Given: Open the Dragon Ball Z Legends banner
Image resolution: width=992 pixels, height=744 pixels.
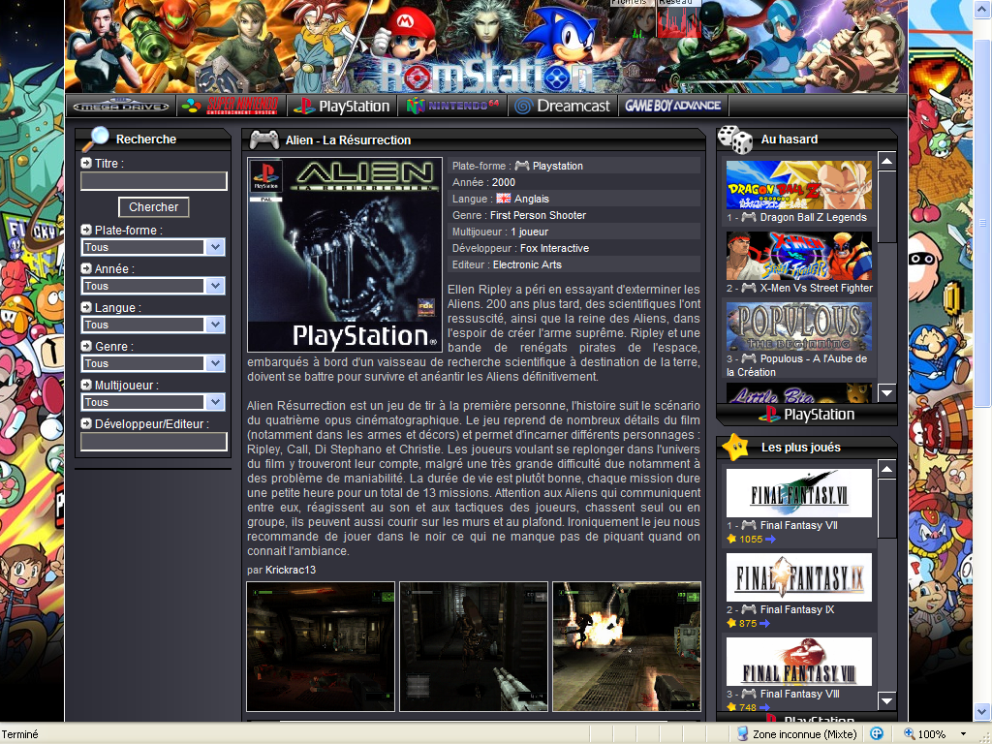Looking at the screenshot, I should pos(799,185).
